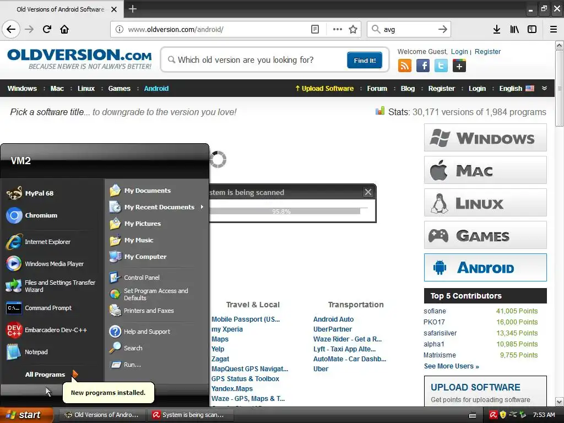This screenshot has height=423, width=564.
Task: Open browser library icon
Action: tap(514, 29)
